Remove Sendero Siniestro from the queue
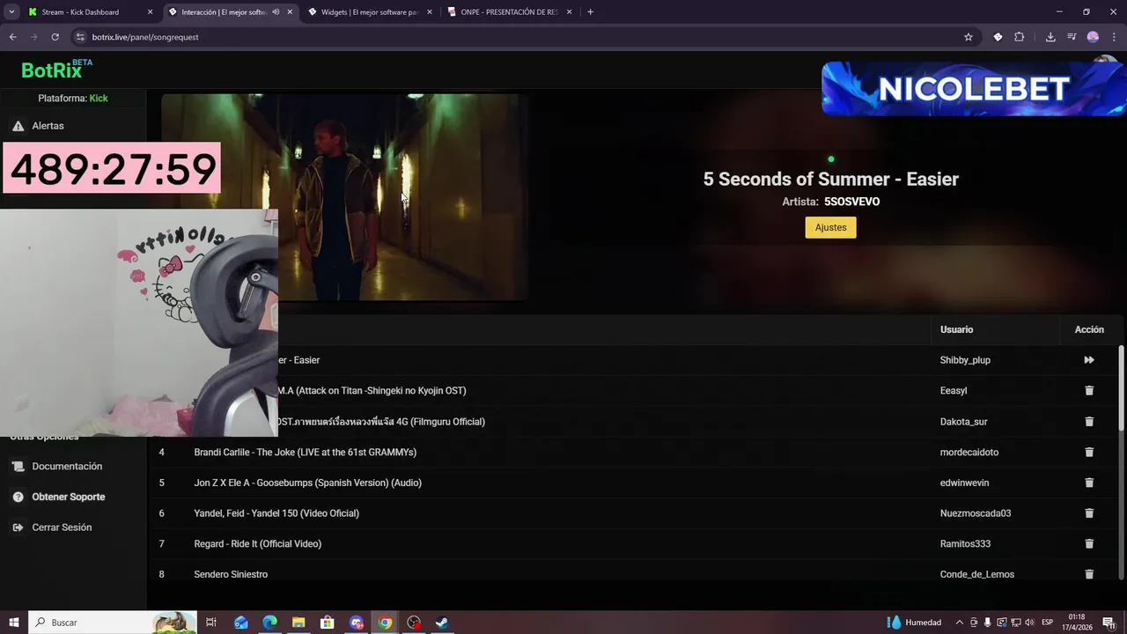This screenshot has width=1127, height=634. point(1089,574)
